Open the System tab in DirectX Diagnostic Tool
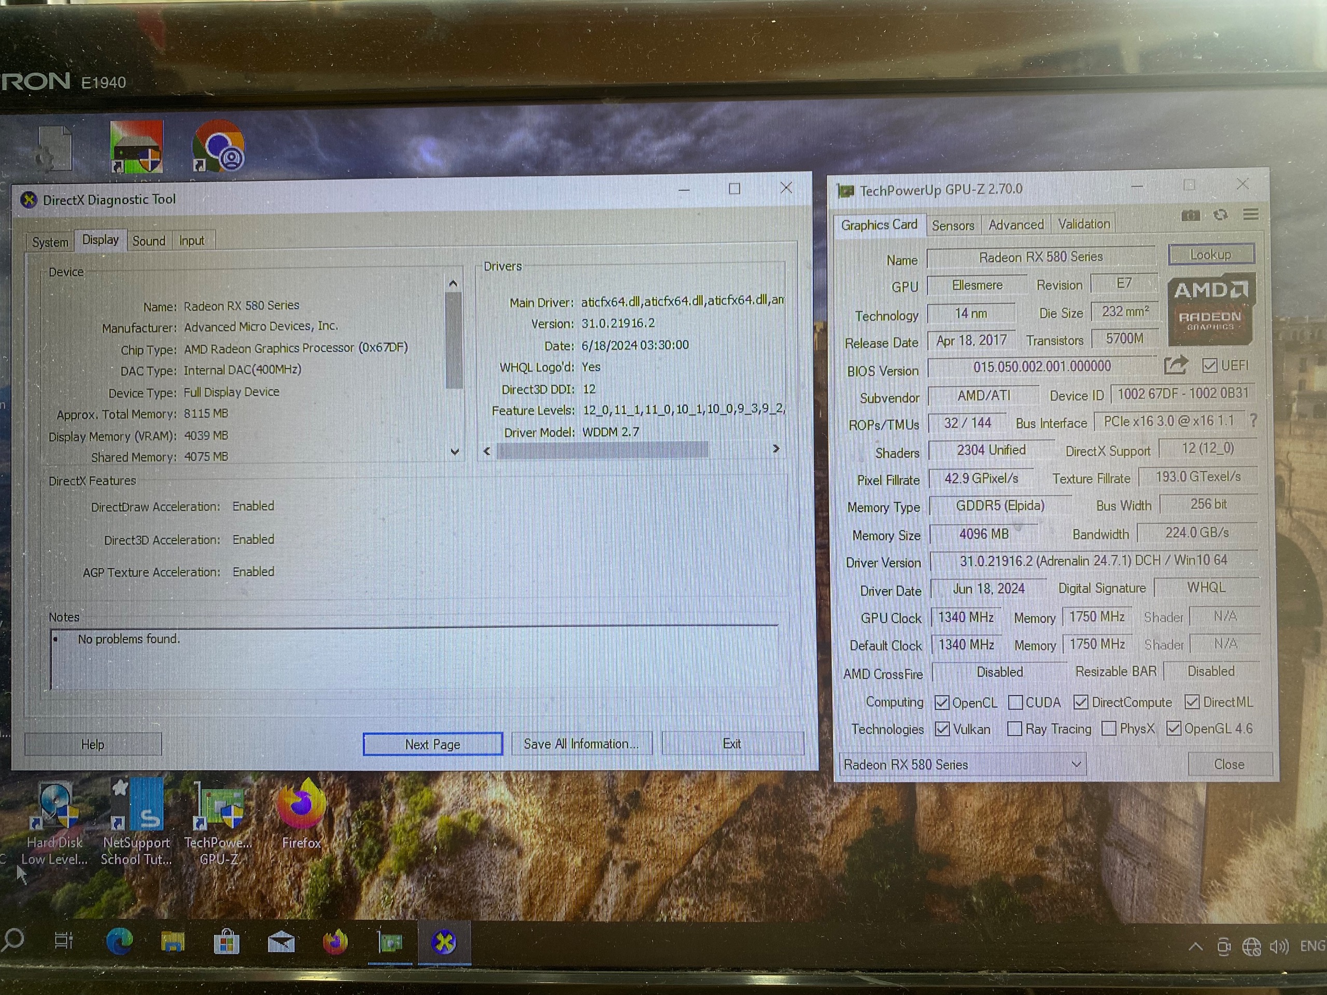 coord(50,241)
